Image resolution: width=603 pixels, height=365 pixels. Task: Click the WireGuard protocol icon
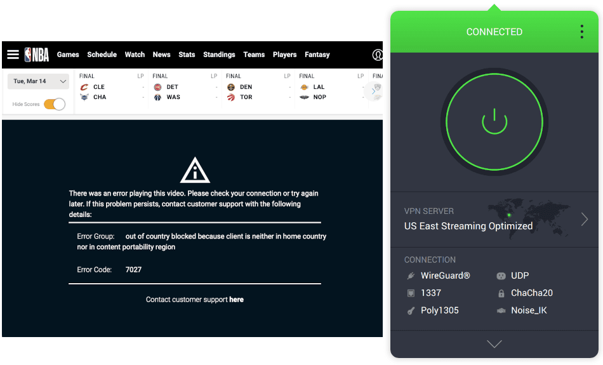pos(411,275)
